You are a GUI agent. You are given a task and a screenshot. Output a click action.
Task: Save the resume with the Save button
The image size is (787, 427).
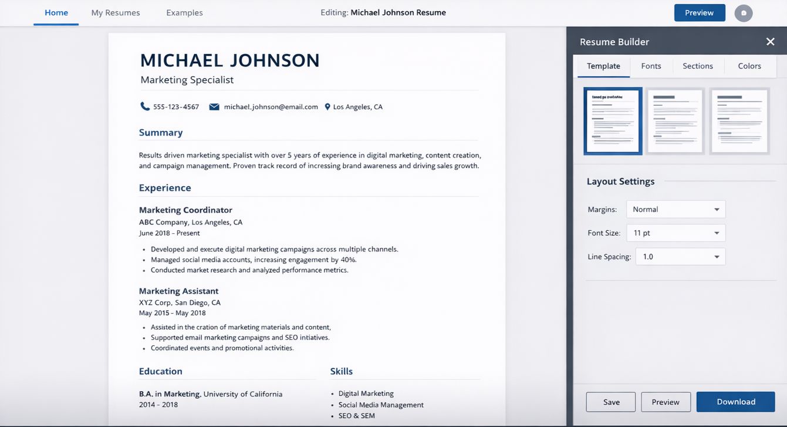611,402
